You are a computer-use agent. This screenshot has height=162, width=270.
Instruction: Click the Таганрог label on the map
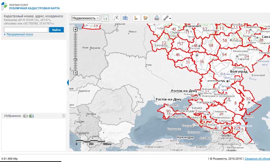pos(174,105)
